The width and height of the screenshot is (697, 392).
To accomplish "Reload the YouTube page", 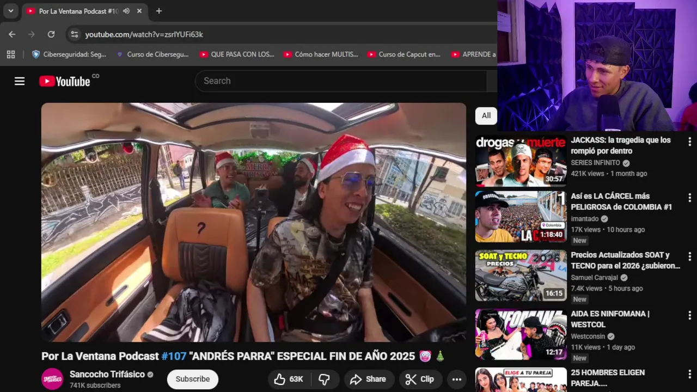I will [51, 34].
